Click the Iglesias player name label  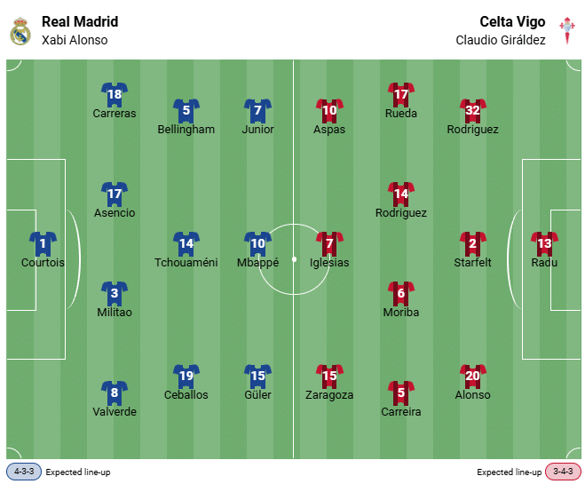[x=329, y=263]
